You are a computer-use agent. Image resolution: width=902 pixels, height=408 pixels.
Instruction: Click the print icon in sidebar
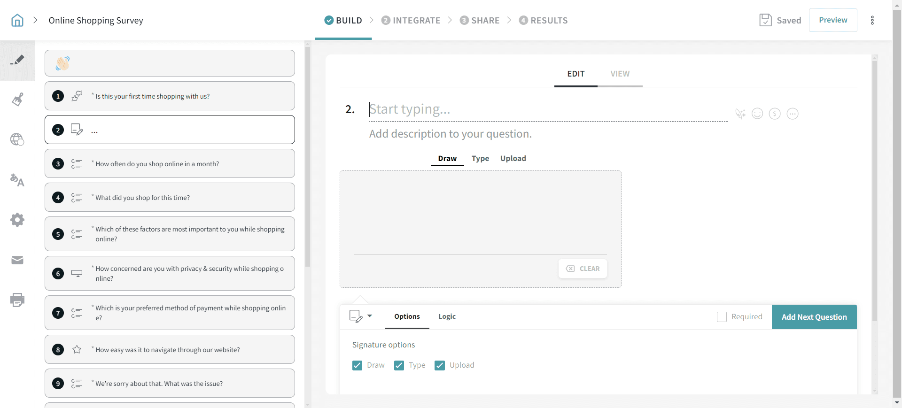point(17,300)
